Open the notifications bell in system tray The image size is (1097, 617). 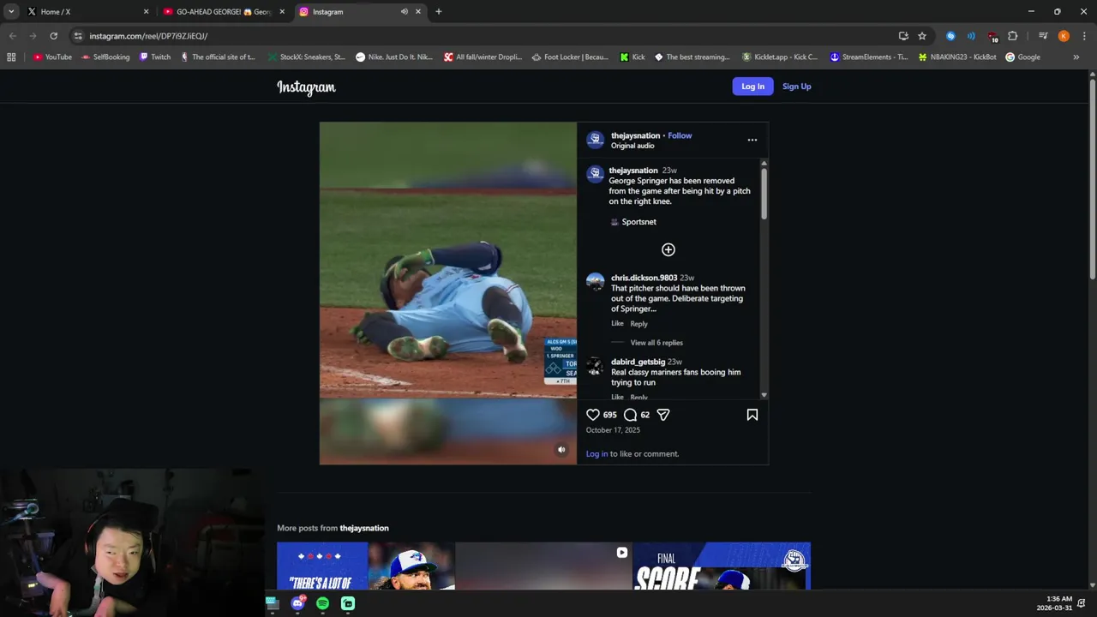point(1082,603)
